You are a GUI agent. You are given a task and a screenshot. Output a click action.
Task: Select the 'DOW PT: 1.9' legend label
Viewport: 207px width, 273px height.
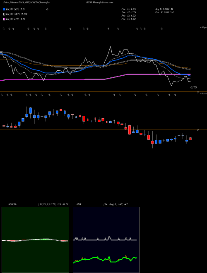15,19
